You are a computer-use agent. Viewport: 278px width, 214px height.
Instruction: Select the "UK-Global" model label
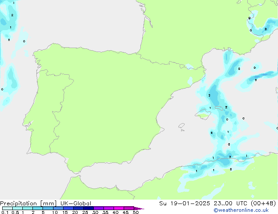(76, 204)
